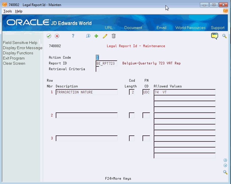Open the Tools menu
The image size is (231, 184).
coord(7,11)
